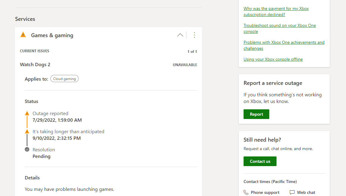Open the three-dot options menu for Games & gaming
Viewport: 346px width, 196px height.
tap(194, 35)
